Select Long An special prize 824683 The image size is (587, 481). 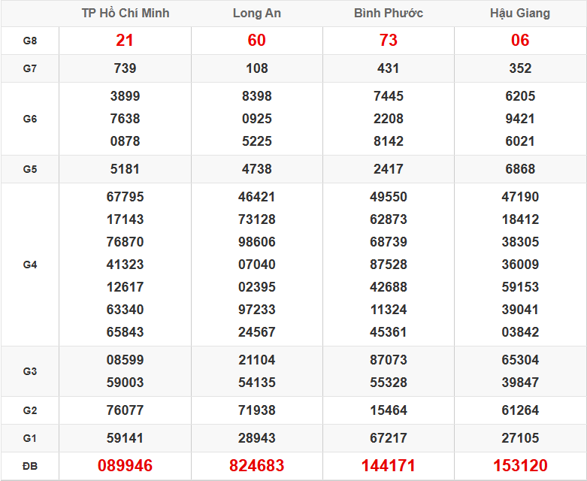(256, 466)
